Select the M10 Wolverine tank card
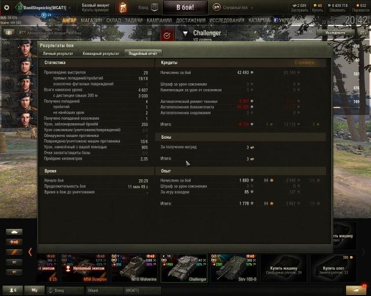The width and height of the screenshot is (371, 296). coord(134,268)
